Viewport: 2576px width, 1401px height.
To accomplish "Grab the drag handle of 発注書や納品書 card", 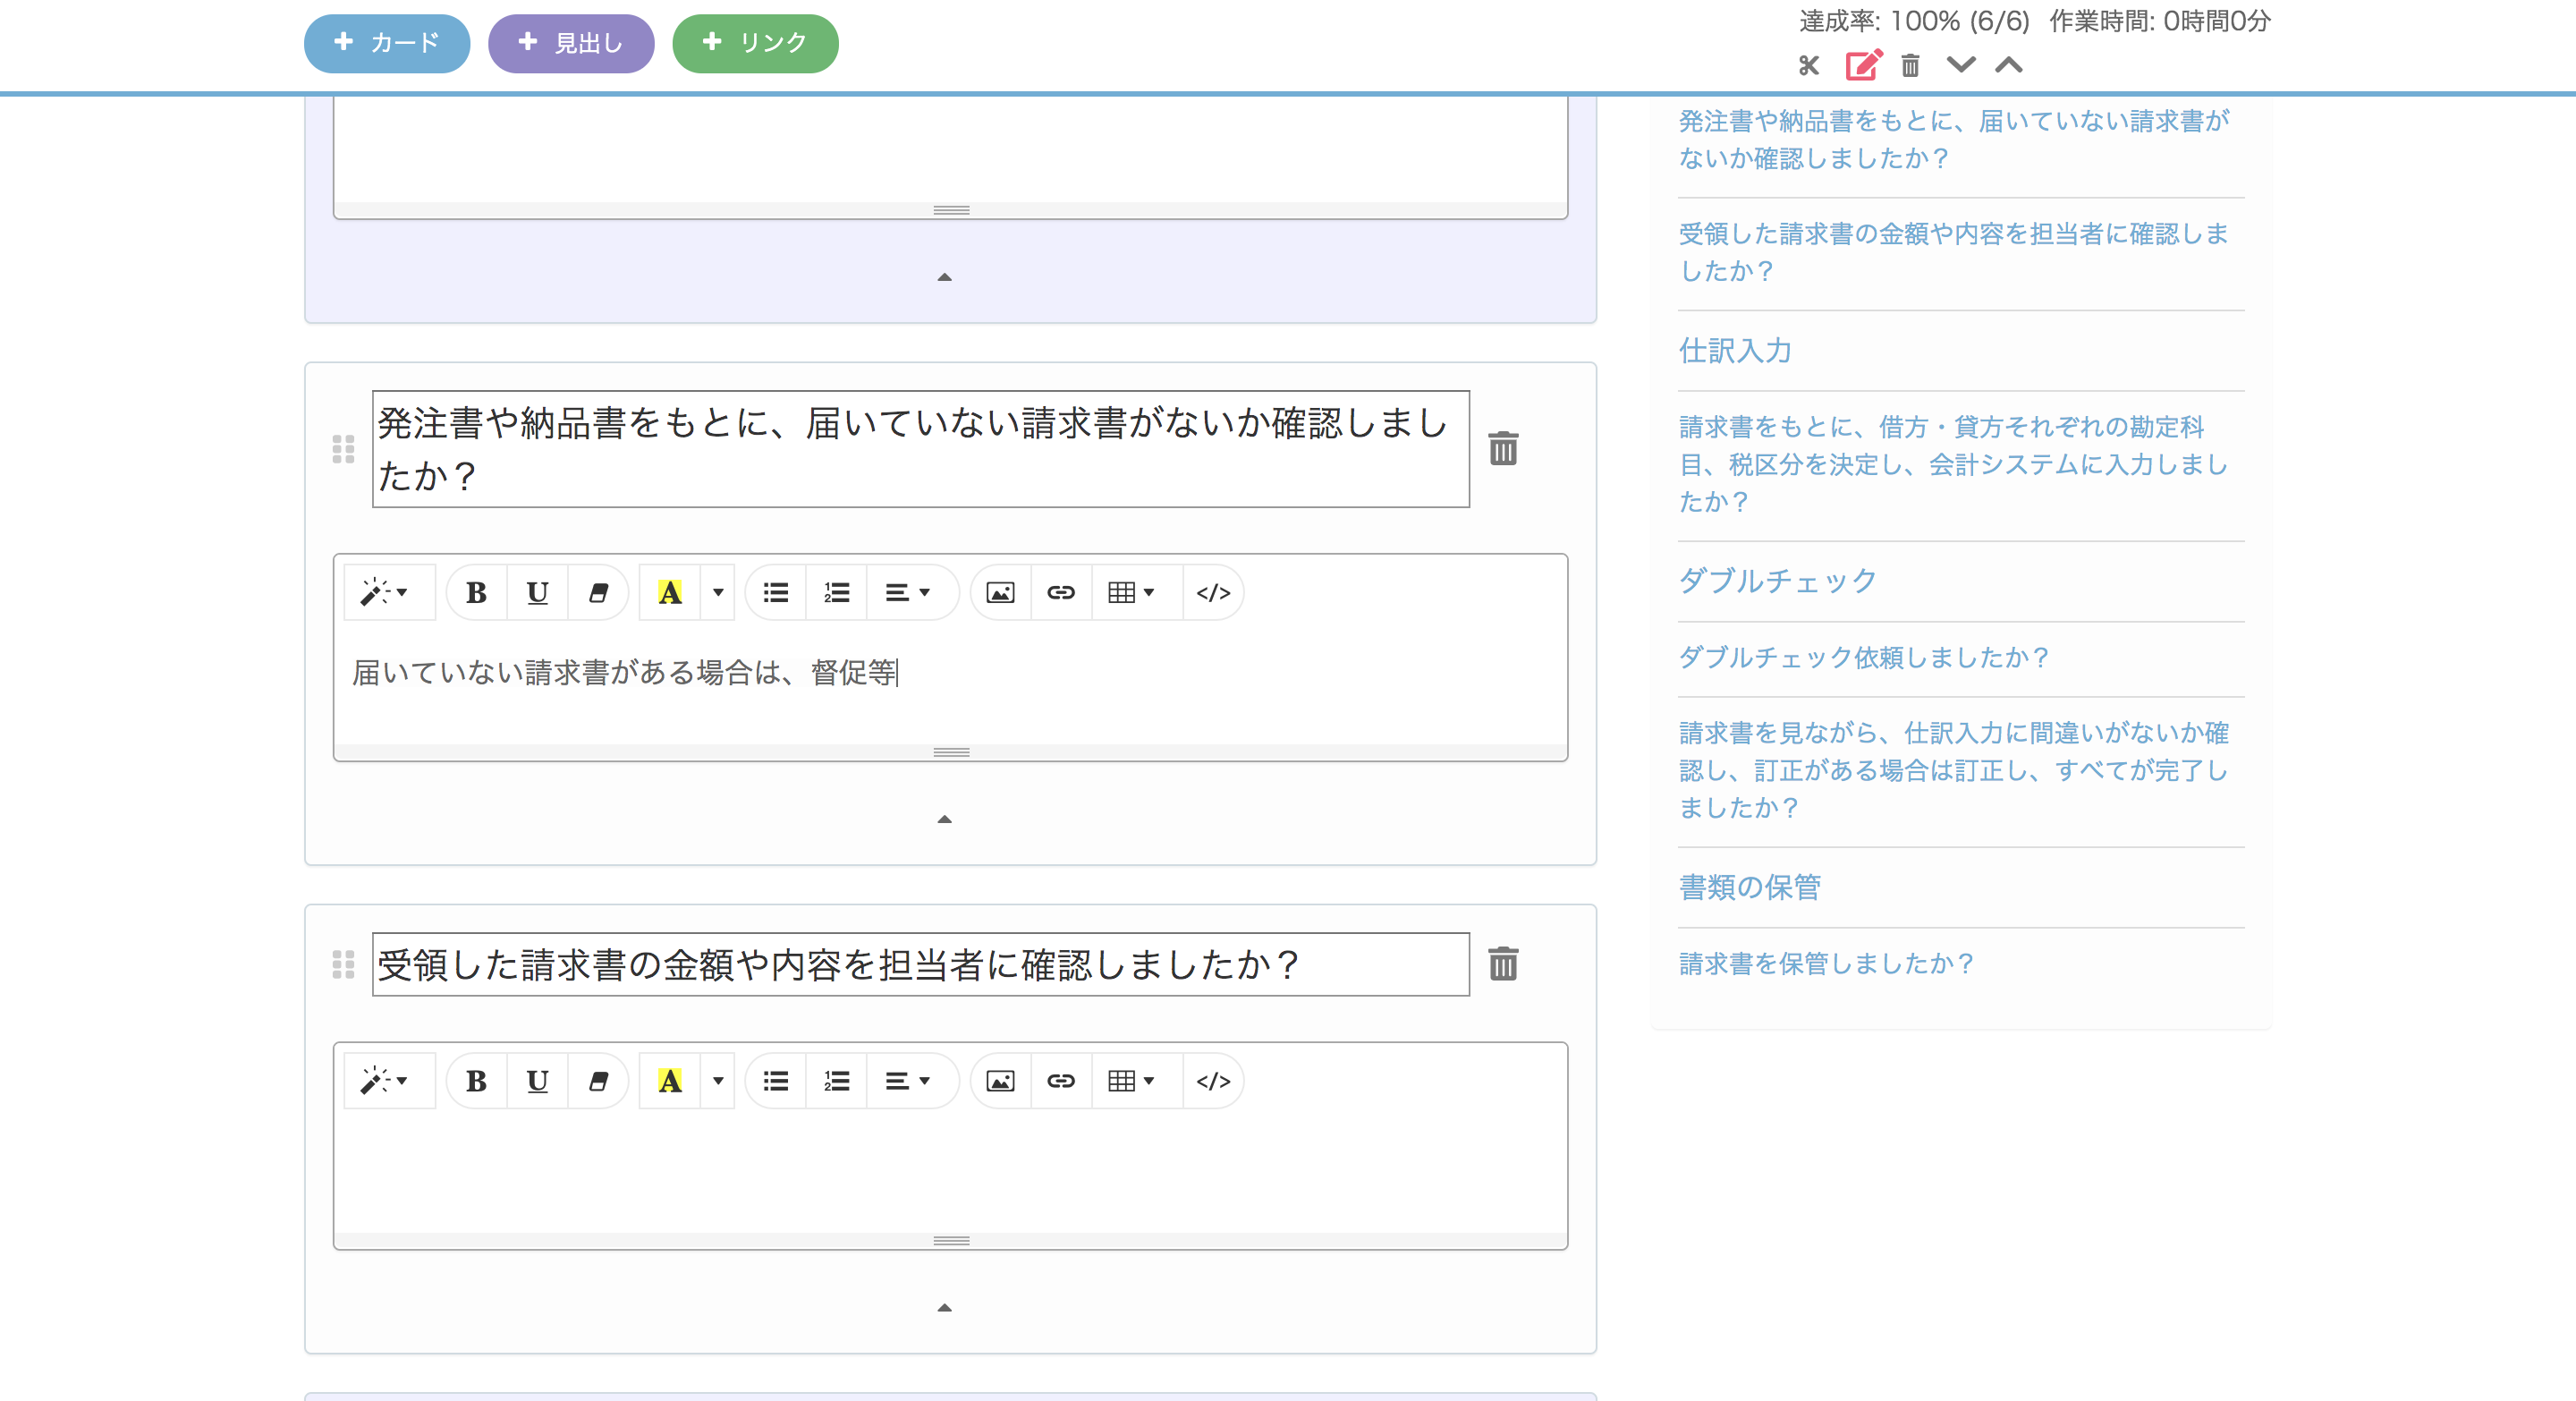I will [343, 449].
